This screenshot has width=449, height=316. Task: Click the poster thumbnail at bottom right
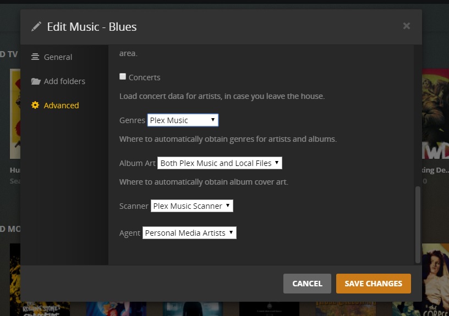(x=435, y=275)
